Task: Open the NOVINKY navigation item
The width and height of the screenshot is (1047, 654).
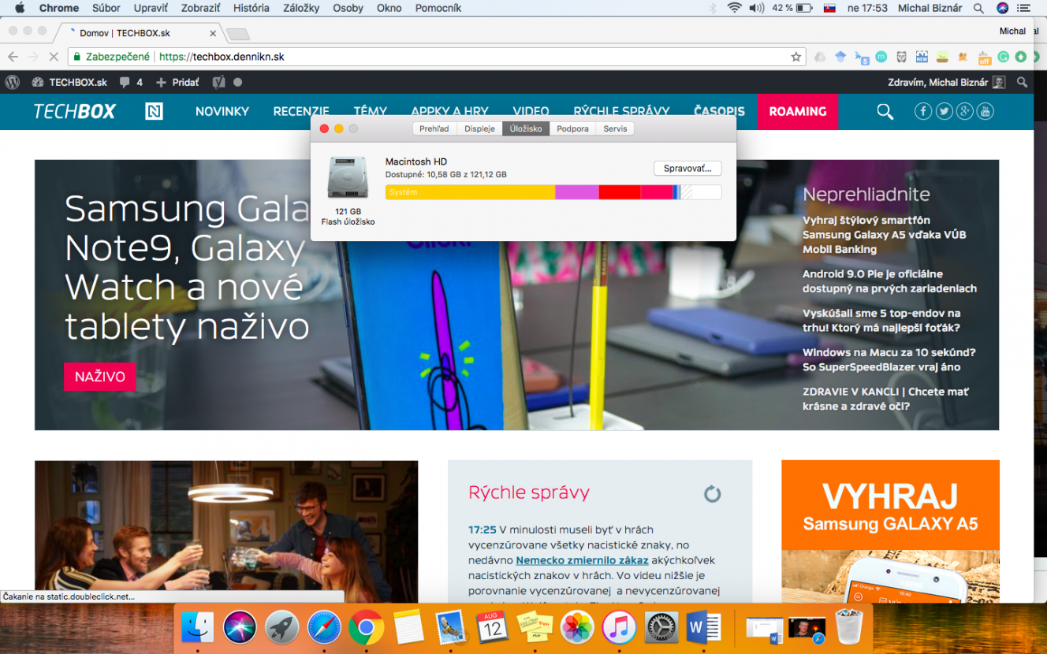Action: click(222, 112)
